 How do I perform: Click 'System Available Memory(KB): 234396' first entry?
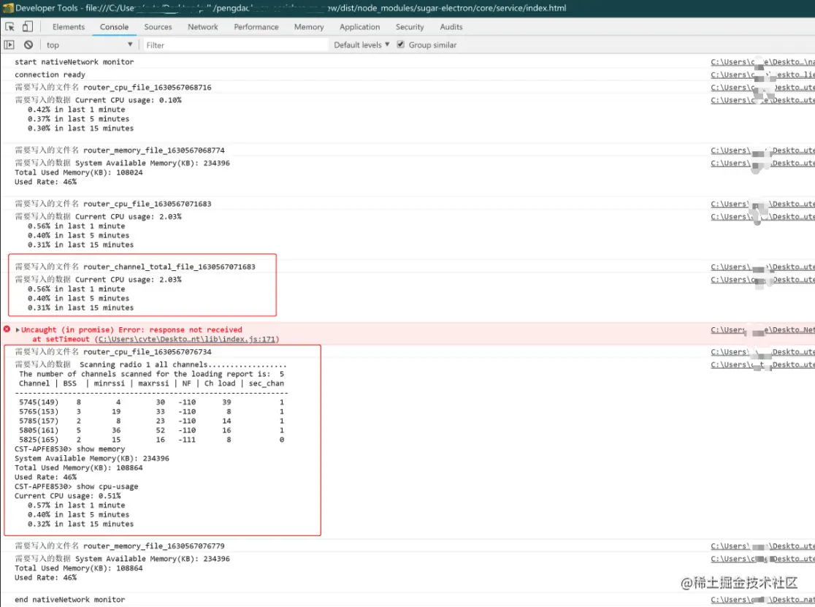(x=153, y=163)
